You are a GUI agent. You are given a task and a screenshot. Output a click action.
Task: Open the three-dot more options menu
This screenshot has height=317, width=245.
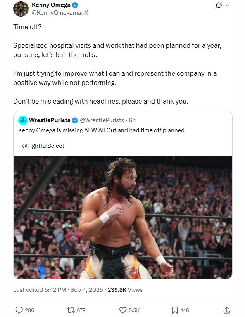tap(229, 5)
